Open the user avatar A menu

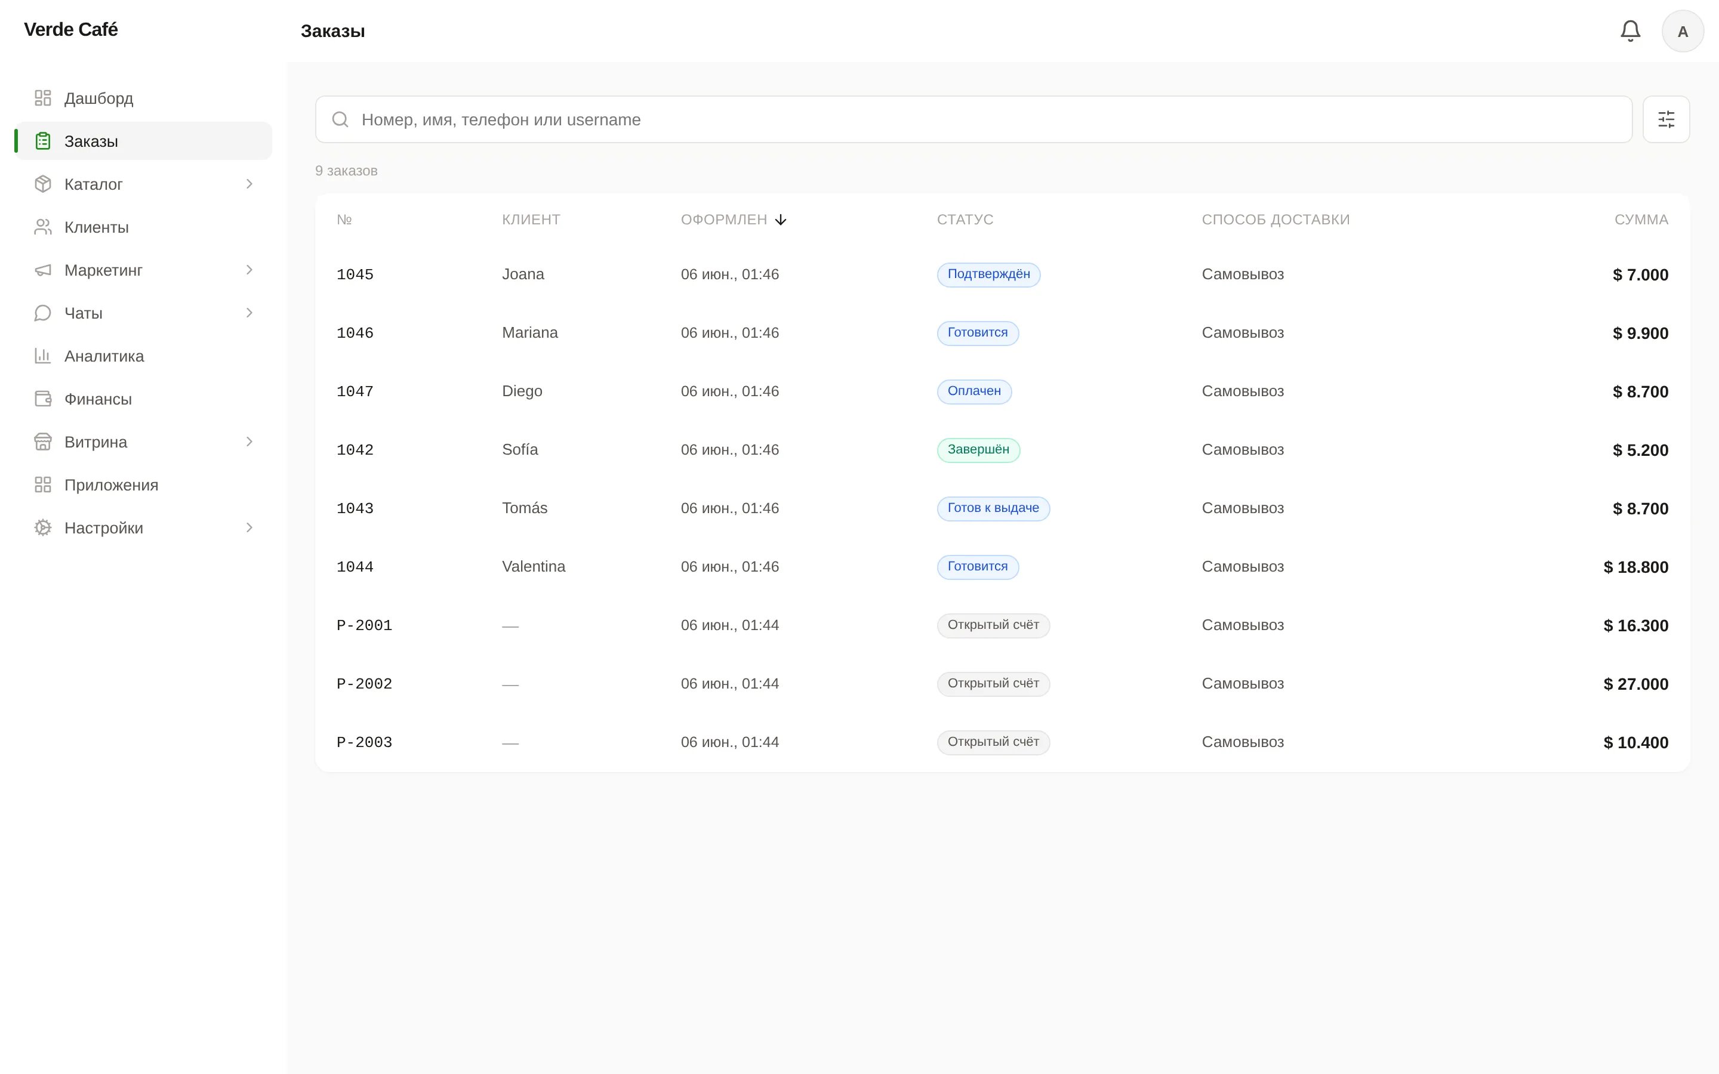click(1682, 31)
